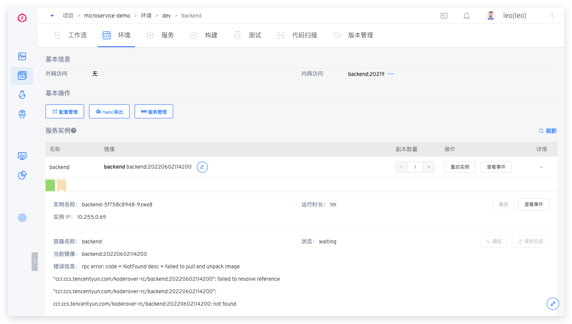This screenshot has height=324, width=572.
Task: Click the edit image pencil icon
Action: click(x=202, y=167)
